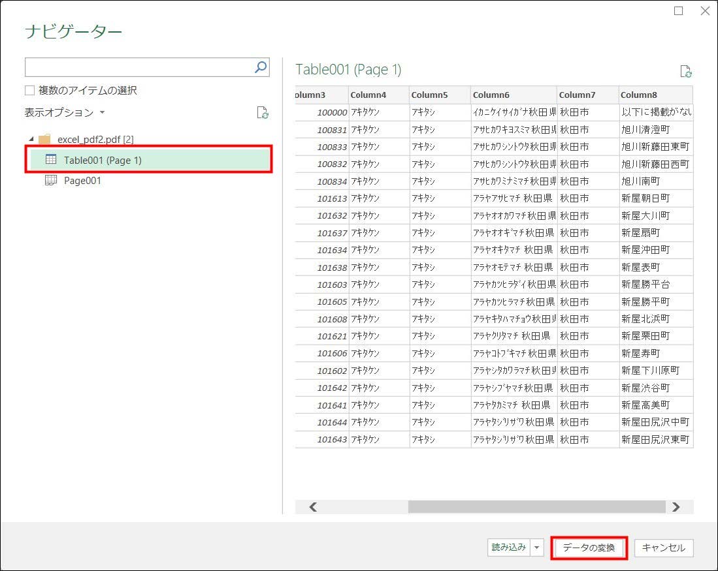This screenshot has height=571, width=718.
Task: Click the refresh icon in the left pane
Action: click(x=263, y=112)
